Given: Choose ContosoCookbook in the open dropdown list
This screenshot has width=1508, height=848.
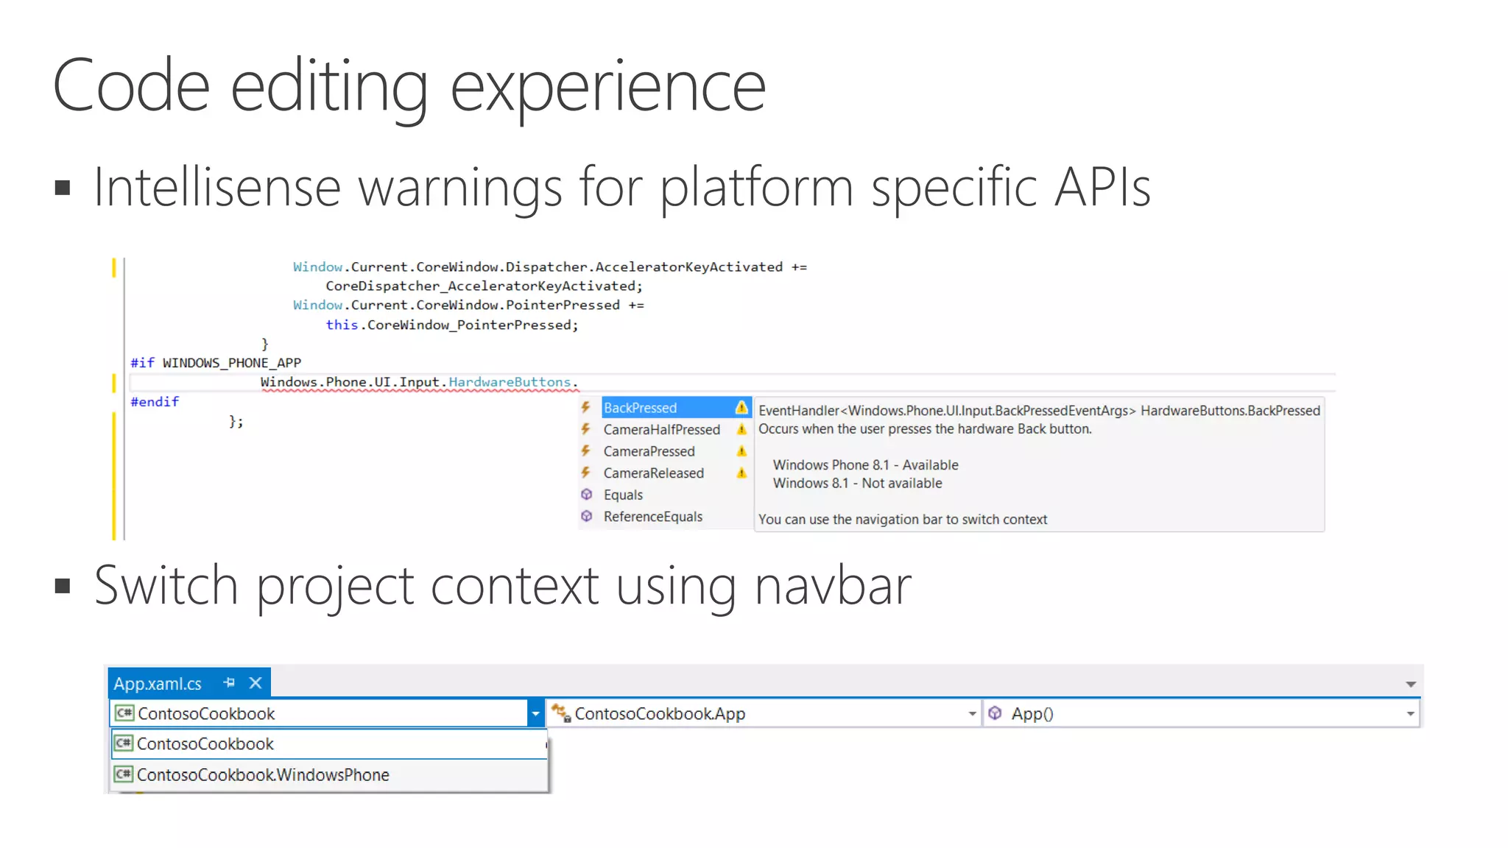Looking at the screenshot, I should 205,744.
